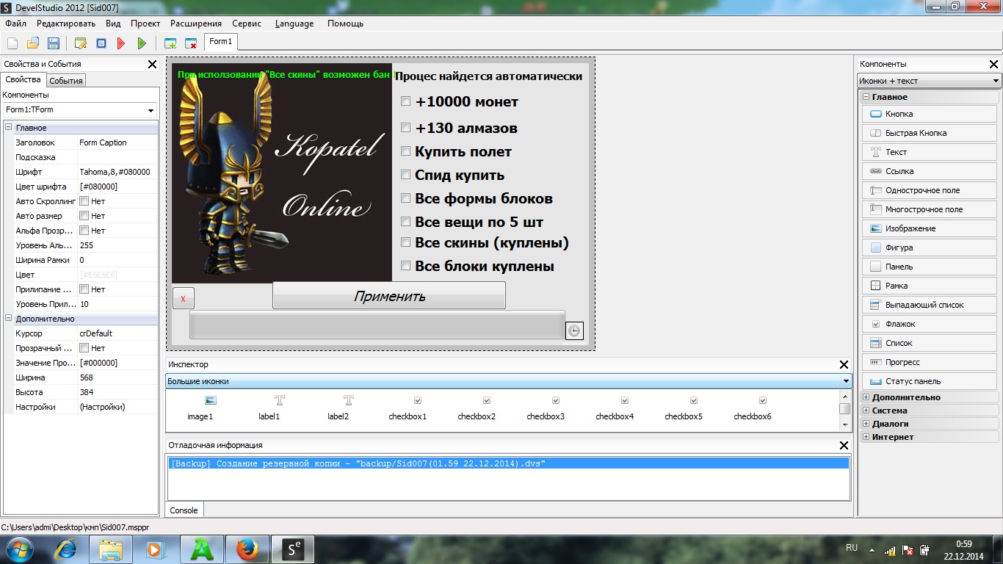
Task: Expand the Диалоги components section
Action: point(866,424)
